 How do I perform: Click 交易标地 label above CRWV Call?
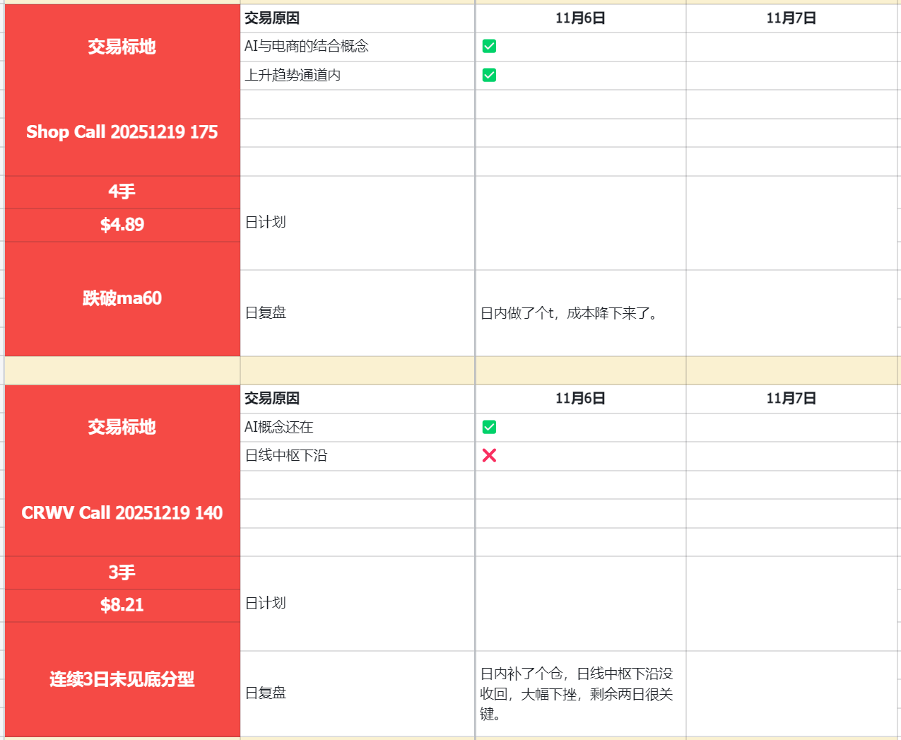point(122,427)
